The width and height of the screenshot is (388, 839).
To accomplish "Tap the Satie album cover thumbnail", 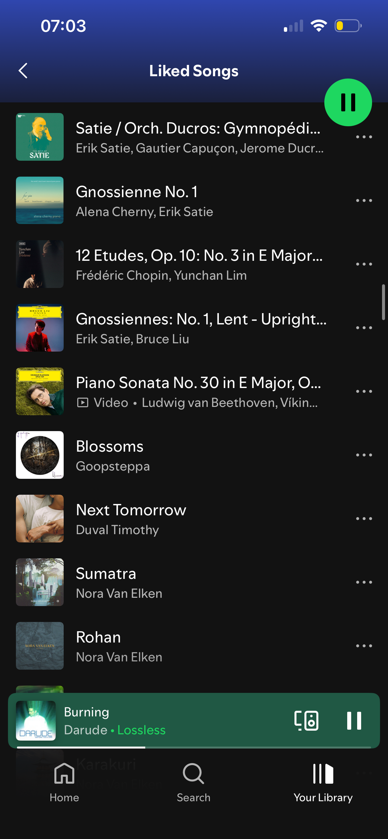I will (x=40, y=137).
